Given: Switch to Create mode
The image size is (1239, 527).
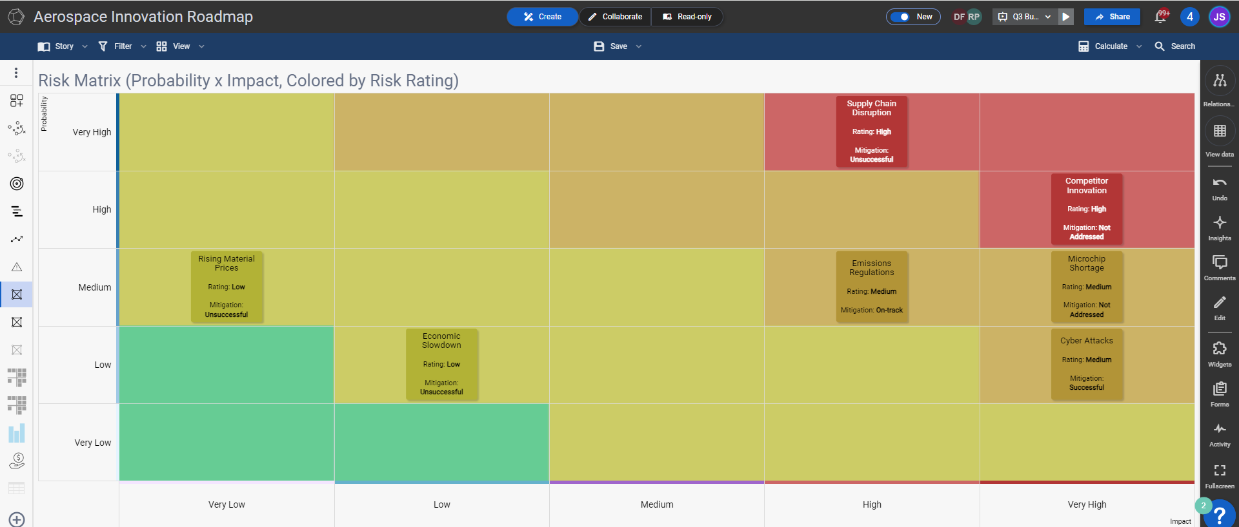Looking at the screenshot, I should [x=542, y=17].
